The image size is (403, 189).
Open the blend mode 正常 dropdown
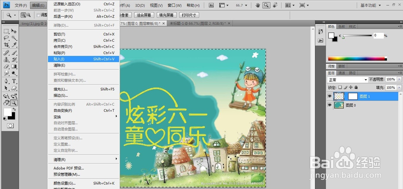[347, 80]
